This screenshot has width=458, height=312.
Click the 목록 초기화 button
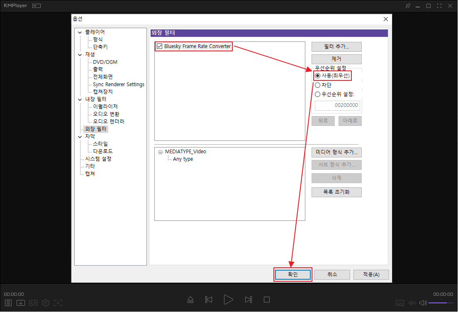tap(336, 192)
